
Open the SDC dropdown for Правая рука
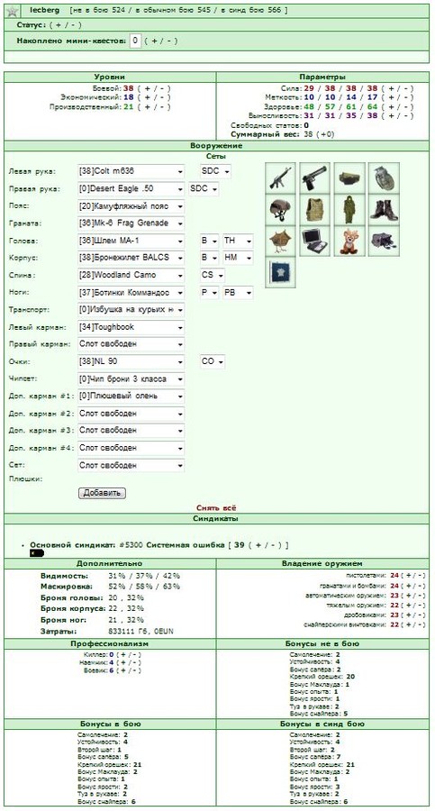tap(204, 189)
